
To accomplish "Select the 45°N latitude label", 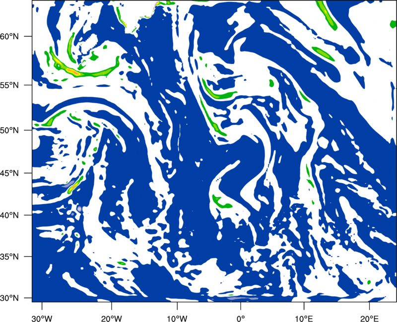I will pyautogui.click(x=9, y=173).
